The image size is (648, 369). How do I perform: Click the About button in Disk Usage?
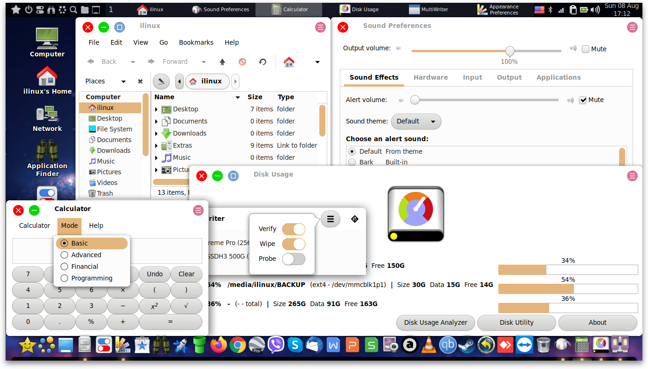point(598,322)
